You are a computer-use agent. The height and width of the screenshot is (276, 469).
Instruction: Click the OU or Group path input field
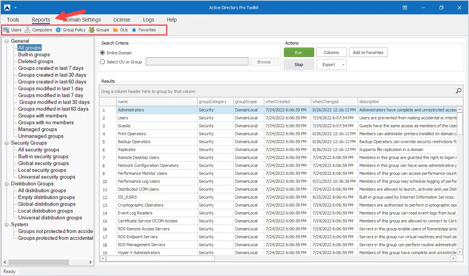pyautogui.click(x=197, y=62)
